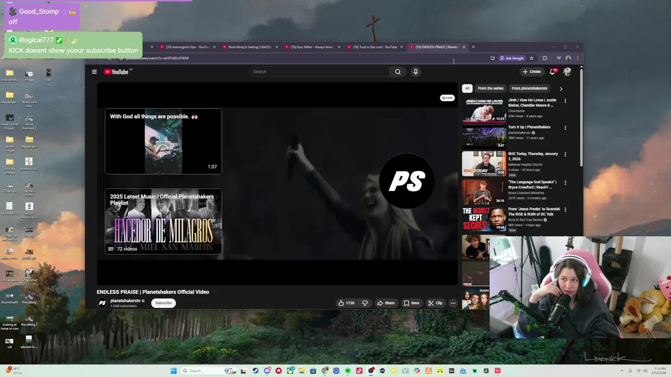Open Windows Start menu
Viewport: 671px width, 377px height.
174,371
